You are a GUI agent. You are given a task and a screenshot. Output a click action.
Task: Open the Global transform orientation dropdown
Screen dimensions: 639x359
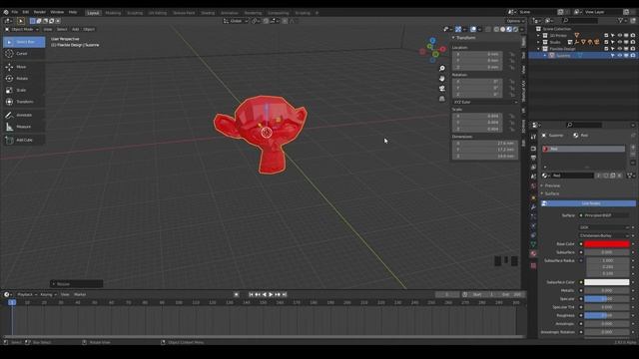[x=236, y=21]
